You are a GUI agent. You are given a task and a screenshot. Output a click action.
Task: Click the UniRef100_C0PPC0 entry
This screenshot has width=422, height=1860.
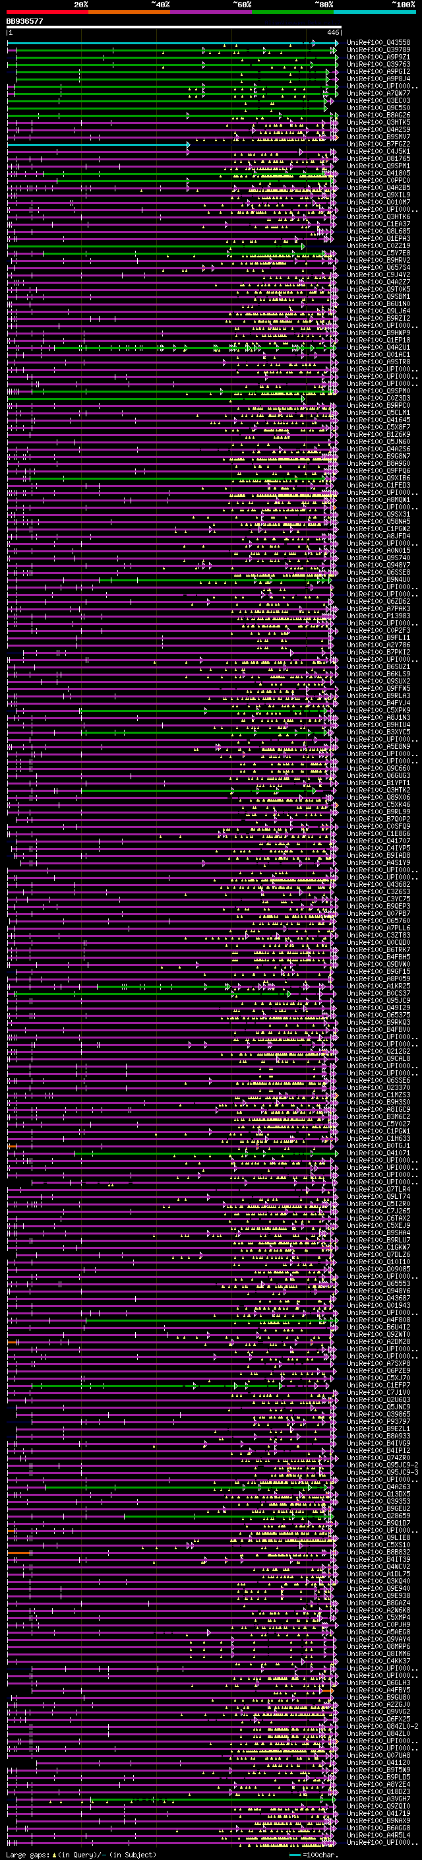pos(378,181)
